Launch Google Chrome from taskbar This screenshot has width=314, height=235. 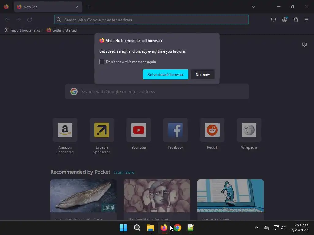pos(178,228)
